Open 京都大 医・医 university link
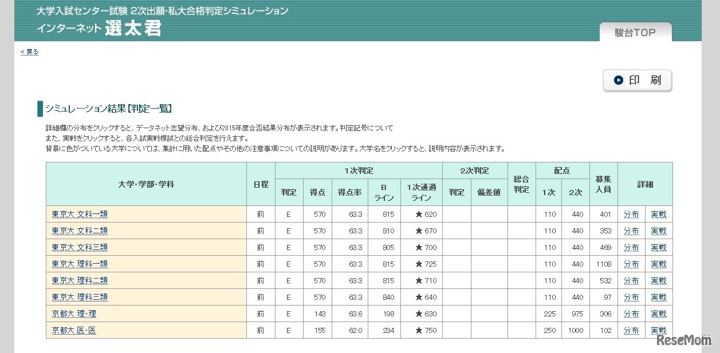720x353 pixels. point(74,331)
